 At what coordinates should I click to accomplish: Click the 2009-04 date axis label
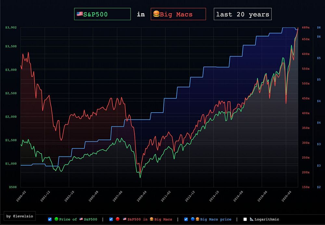142,196
